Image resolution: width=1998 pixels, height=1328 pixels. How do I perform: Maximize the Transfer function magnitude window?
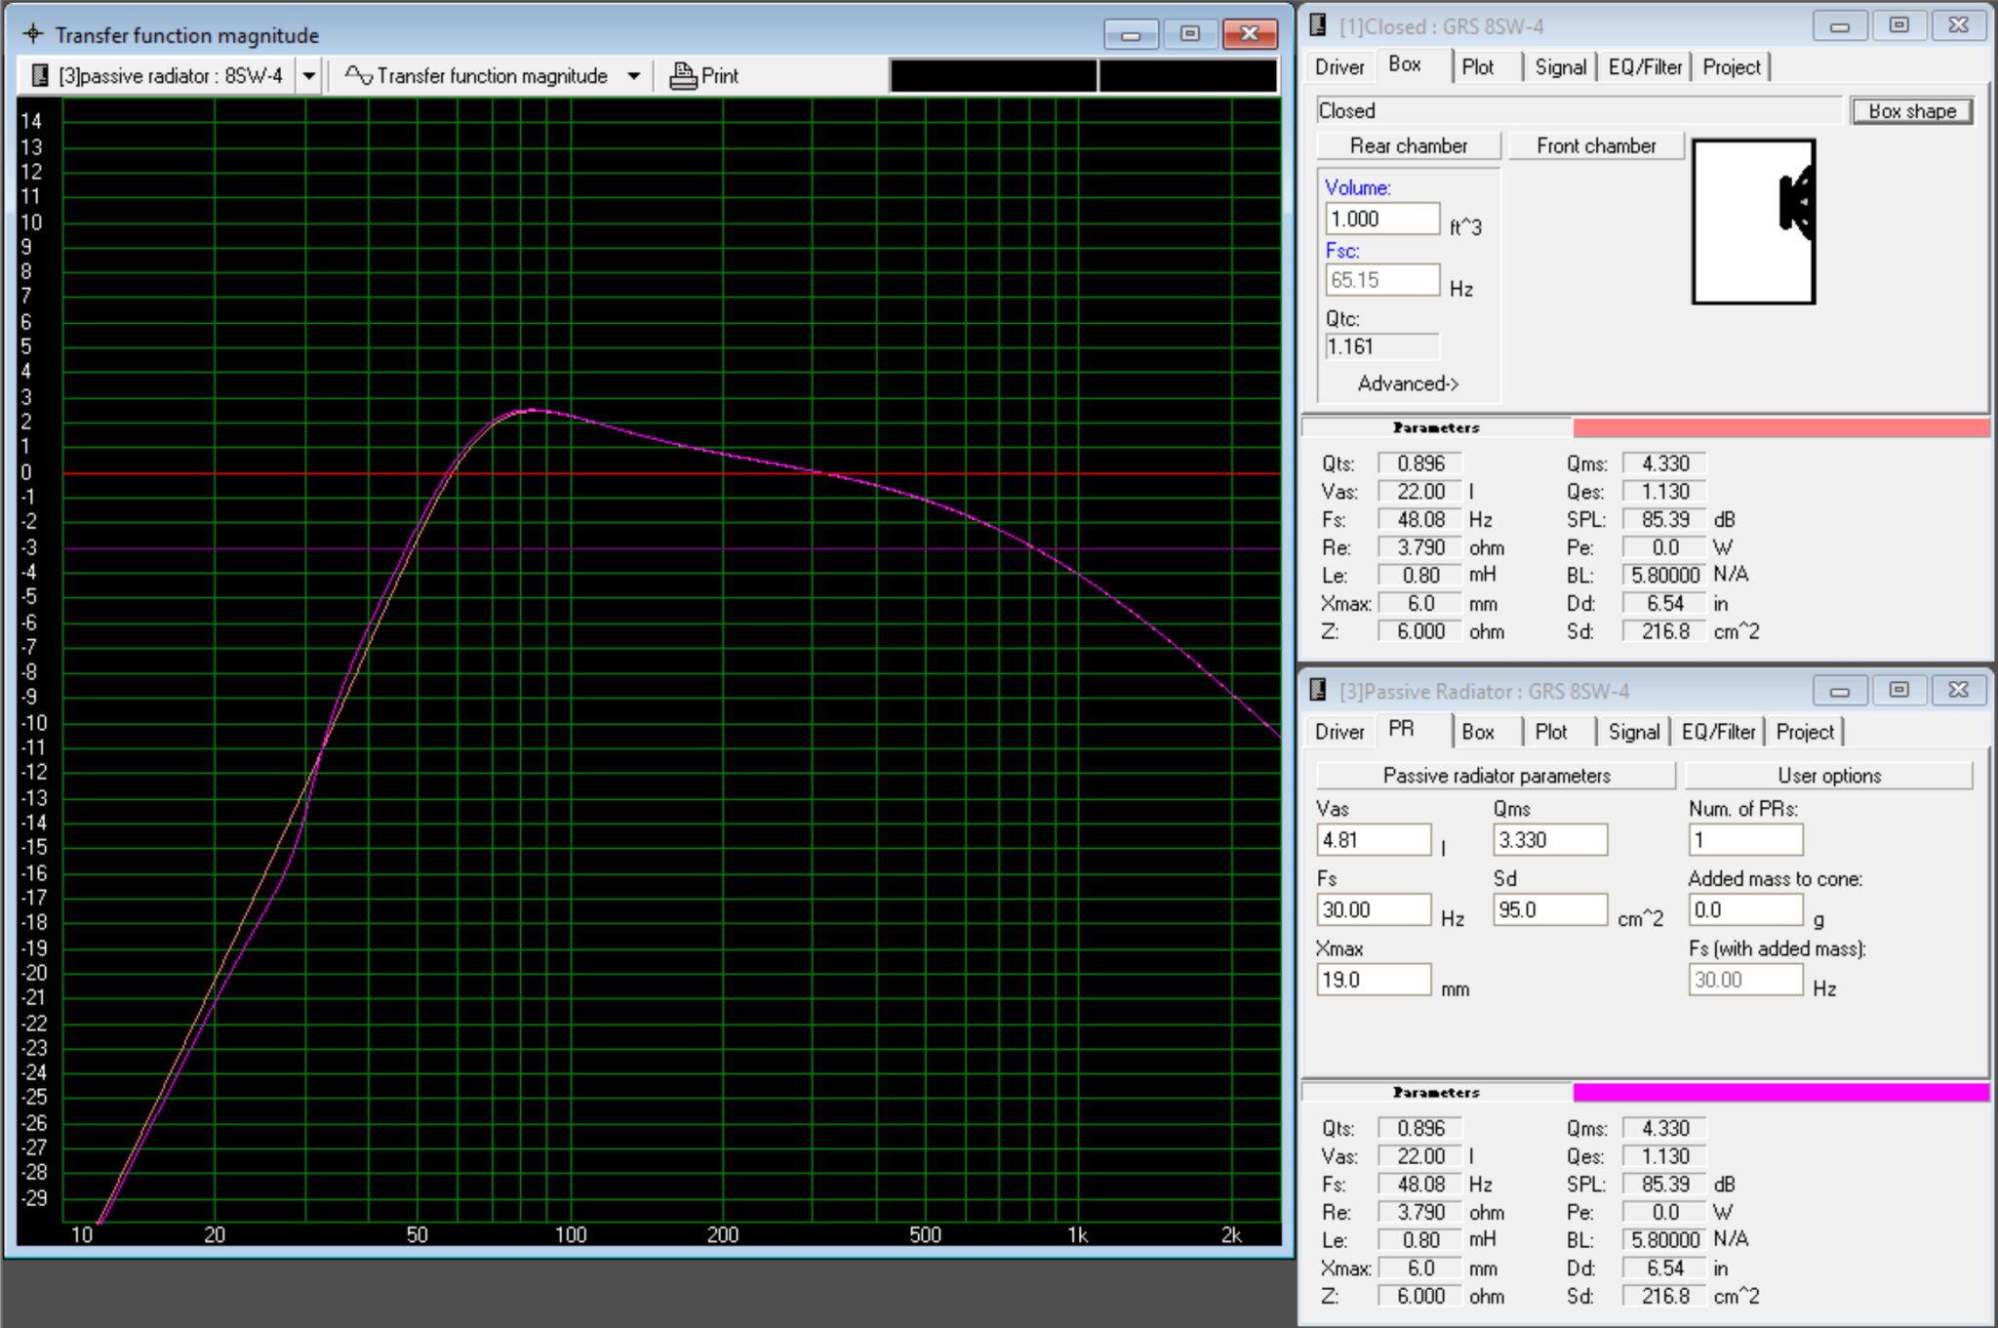click(1190, 34)
